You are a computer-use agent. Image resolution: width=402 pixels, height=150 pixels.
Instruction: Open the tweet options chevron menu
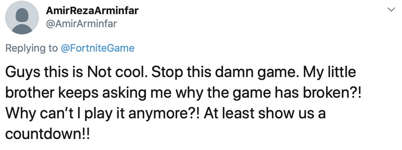pyautogui.click(x=391, y=10)
